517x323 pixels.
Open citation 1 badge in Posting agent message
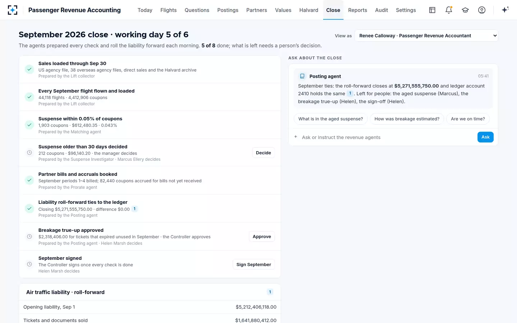click(350, 93)
